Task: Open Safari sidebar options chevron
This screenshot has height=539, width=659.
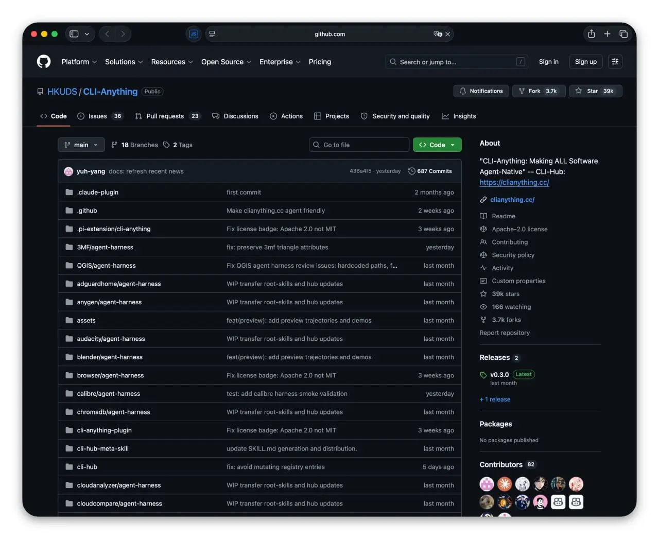Action: (x=87, y=34)
